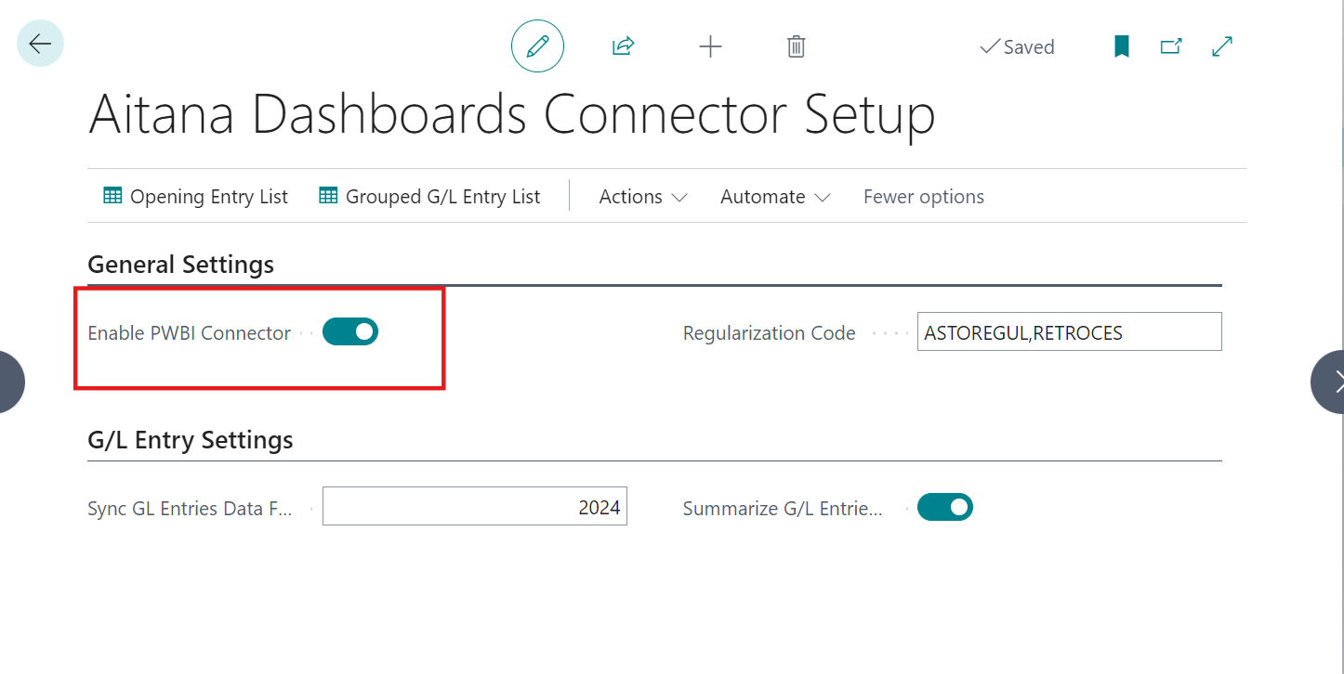Screen dimensions: 1344x674
Task: Click the Saved status indicator
Action: [1017, 47]
